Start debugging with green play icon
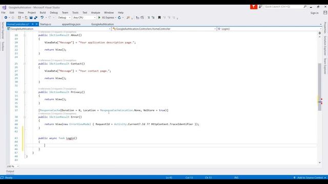The image size is (328, 184). click(x=99, y=18)
